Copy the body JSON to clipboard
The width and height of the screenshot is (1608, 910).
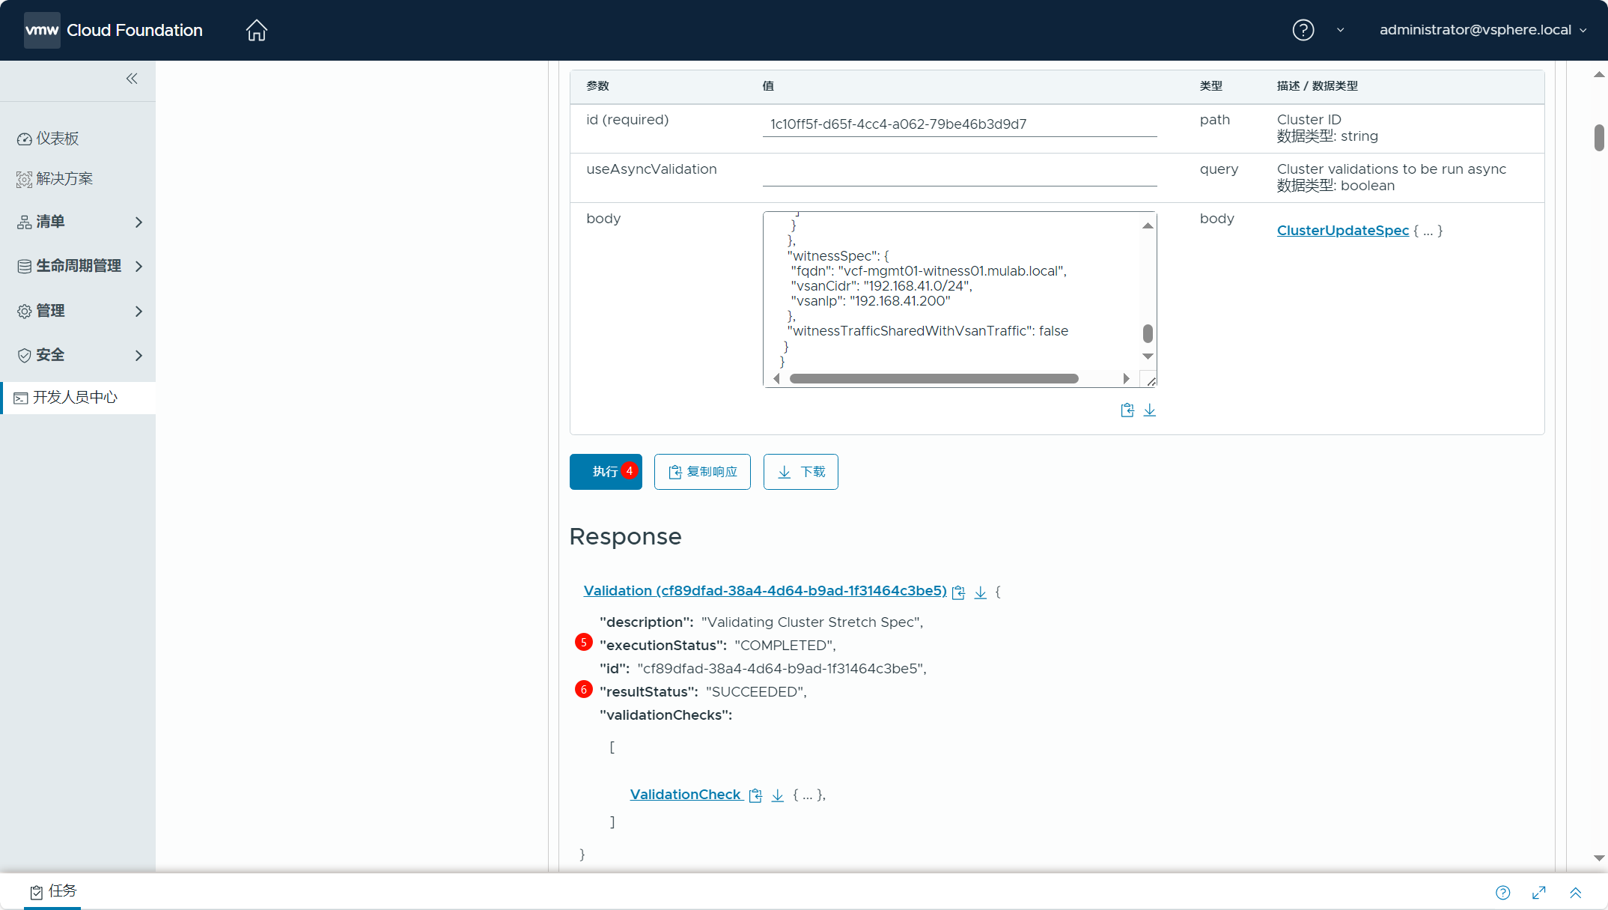pyautogui.click(x=1127, y=410)
